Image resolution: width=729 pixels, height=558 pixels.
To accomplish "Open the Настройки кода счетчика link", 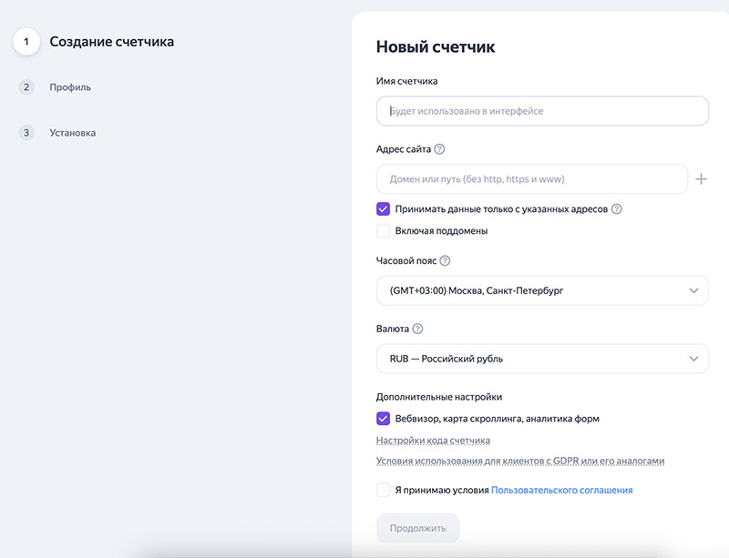I will point(433,441).
